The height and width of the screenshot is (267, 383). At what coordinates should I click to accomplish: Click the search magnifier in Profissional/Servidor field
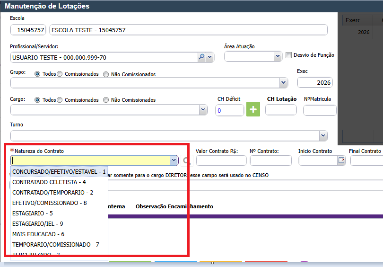click(201, 57)
